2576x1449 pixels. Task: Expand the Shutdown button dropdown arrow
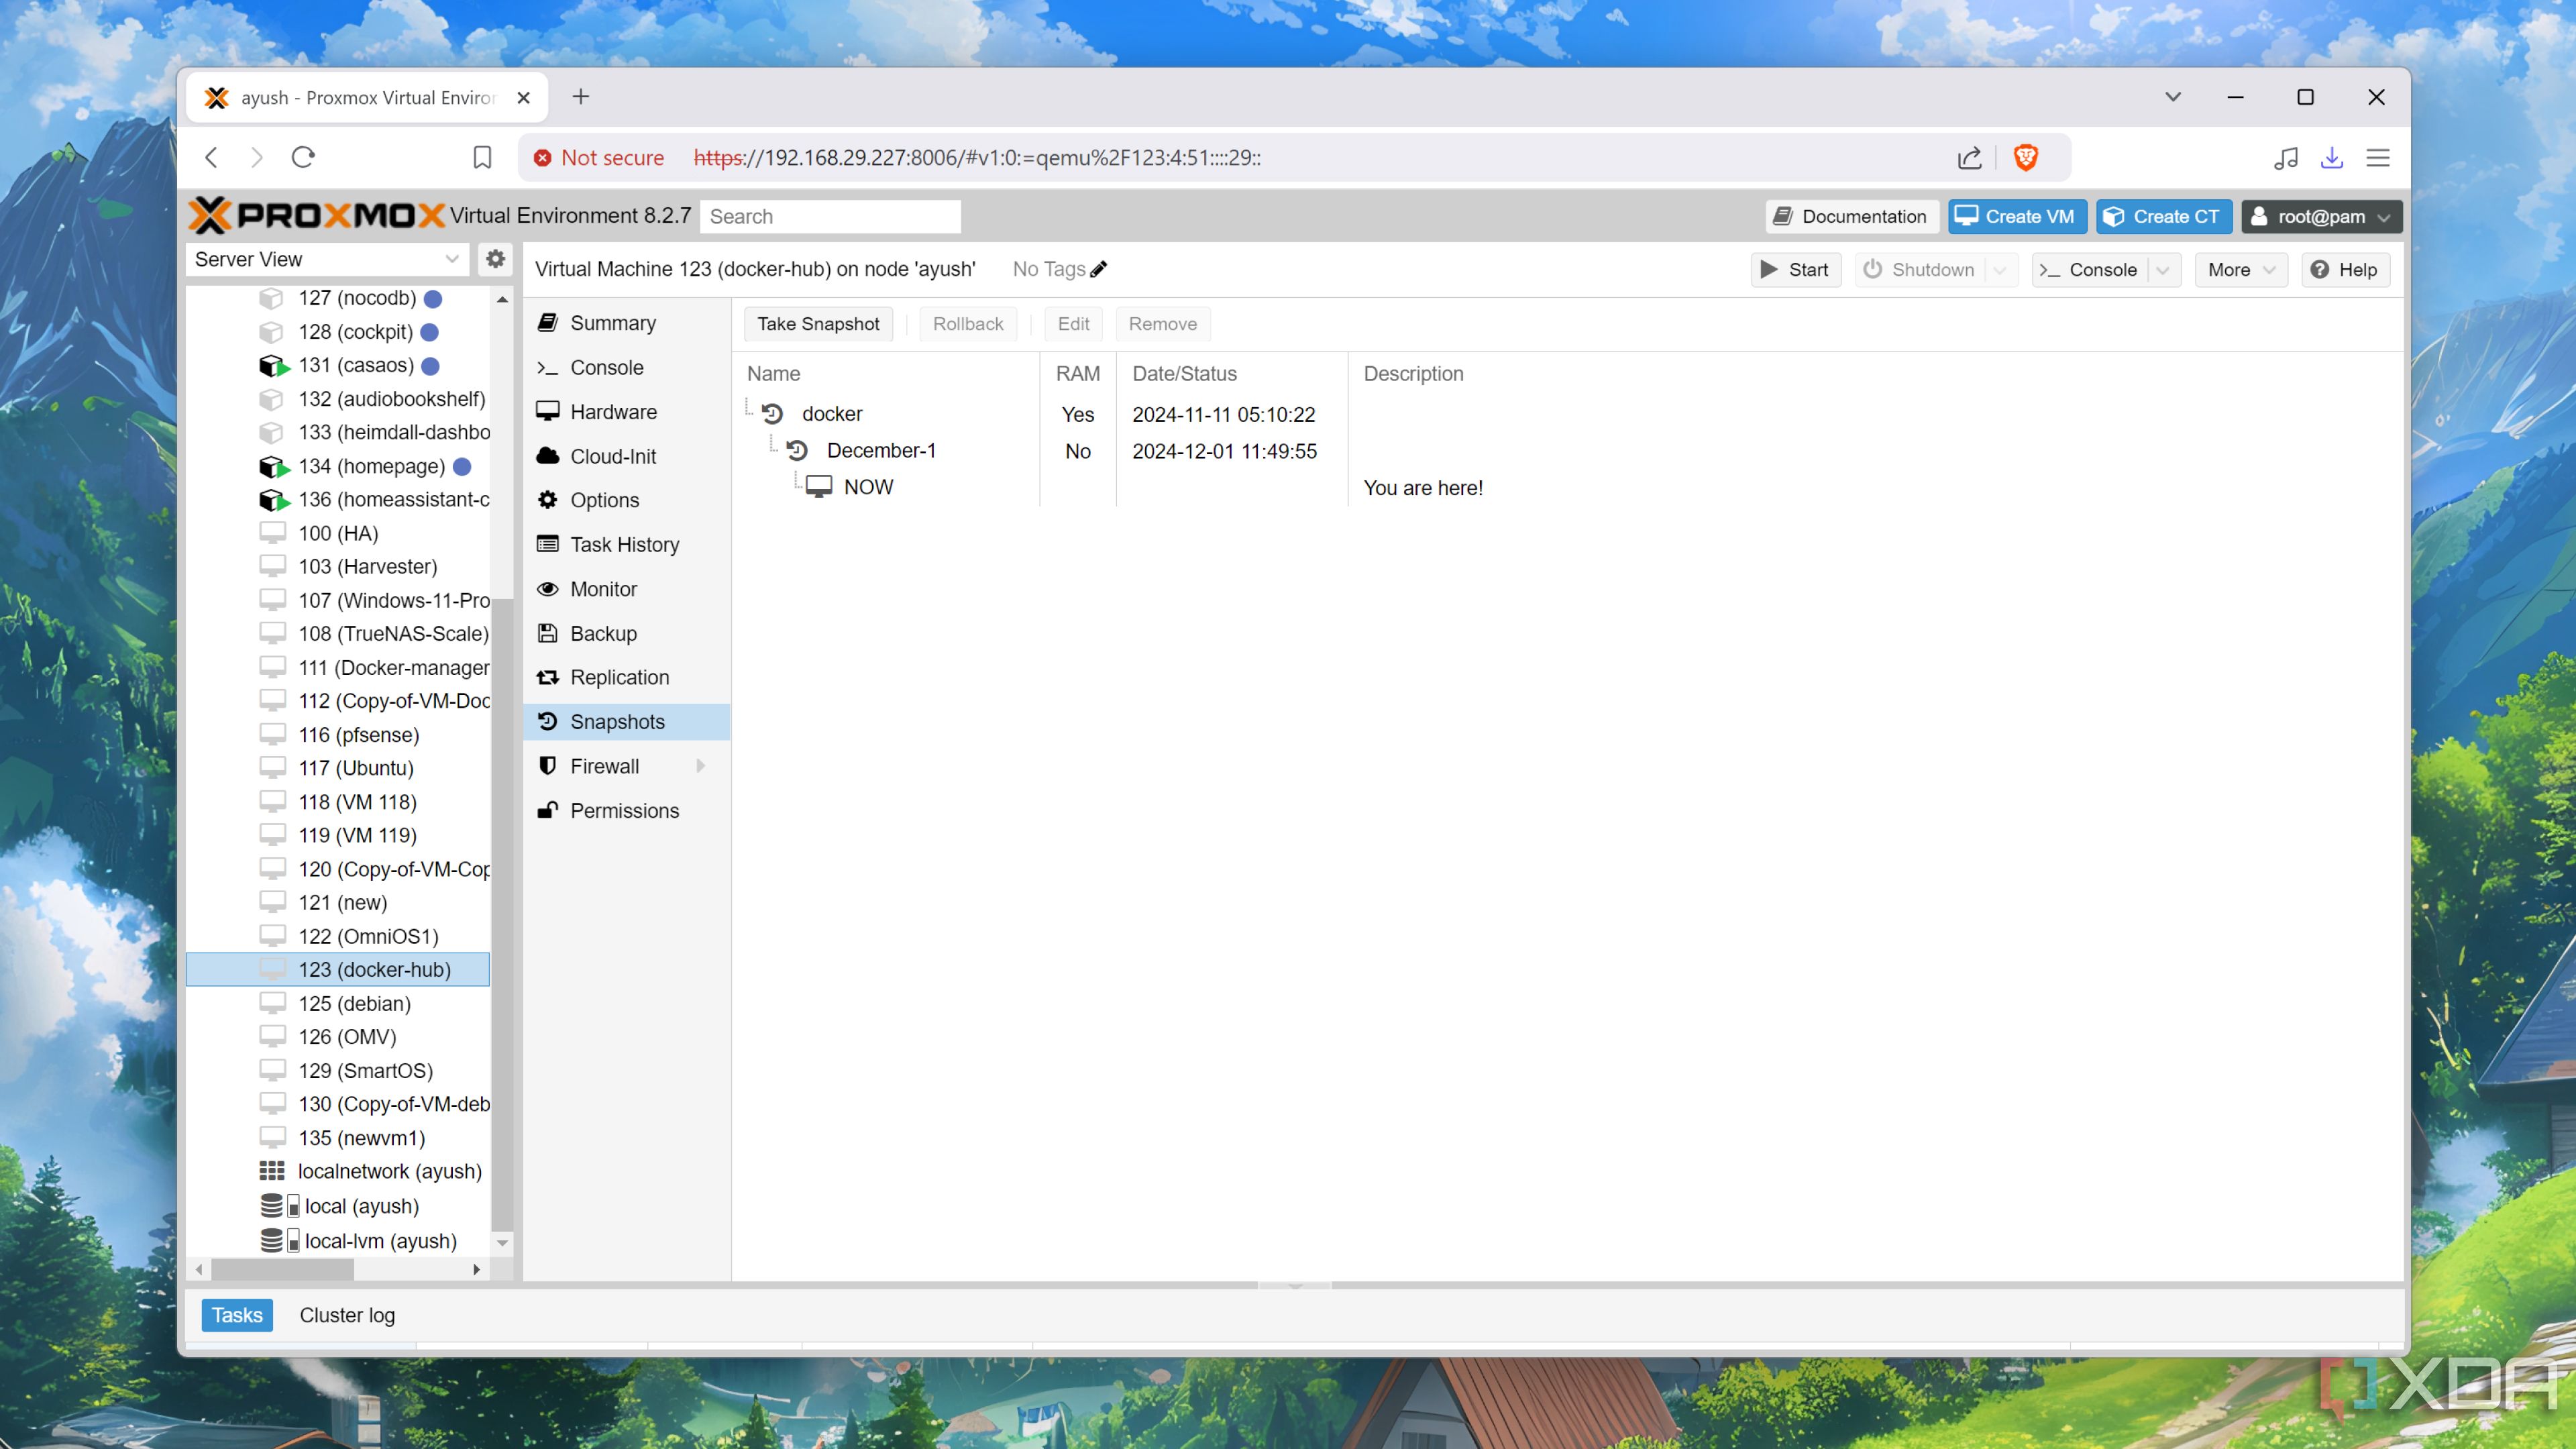tap(1999, 270)
